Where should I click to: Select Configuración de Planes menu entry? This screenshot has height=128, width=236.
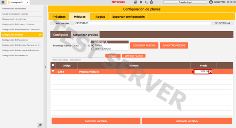(x=22, y=35)
